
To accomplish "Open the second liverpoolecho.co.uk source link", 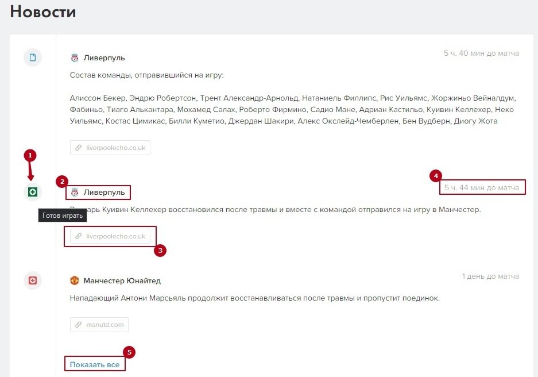I will click(115, 236).
